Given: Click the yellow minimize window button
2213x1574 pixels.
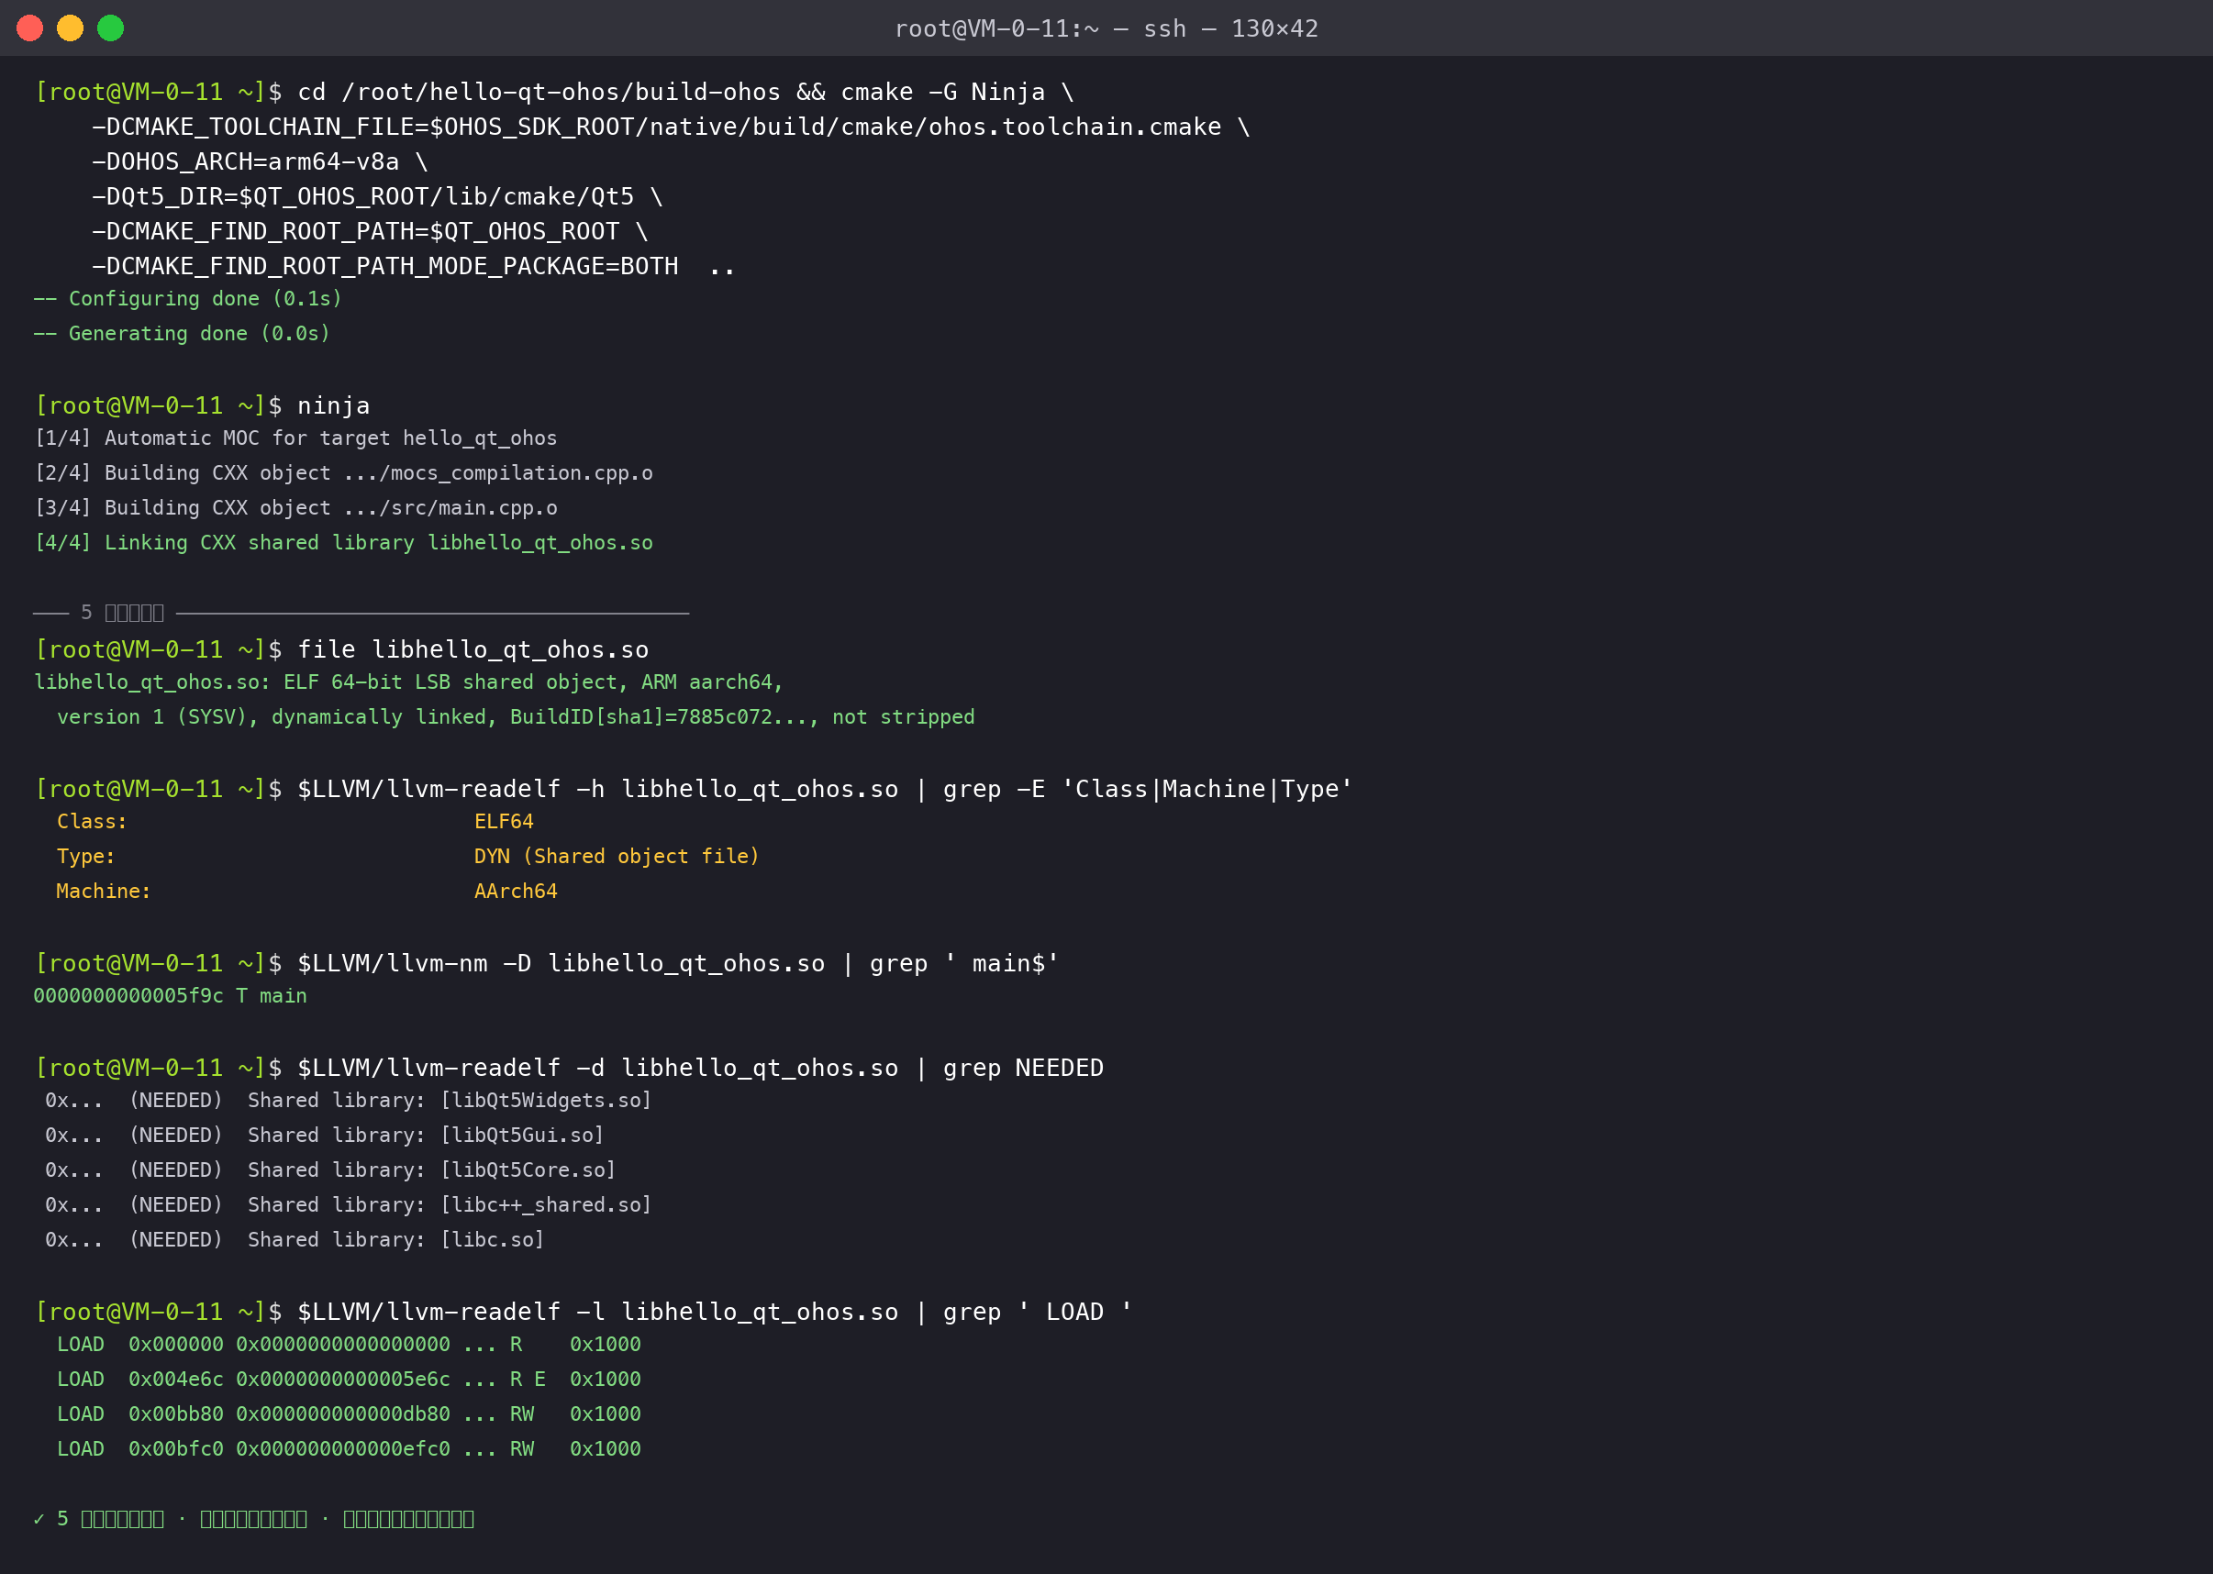Looking at the screenshot, I should (x=70, y=28).
